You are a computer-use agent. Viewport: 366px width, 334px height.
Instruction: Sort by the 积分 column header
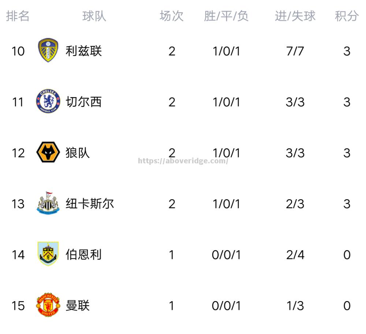pyautogui.click(x=347, y=16)
